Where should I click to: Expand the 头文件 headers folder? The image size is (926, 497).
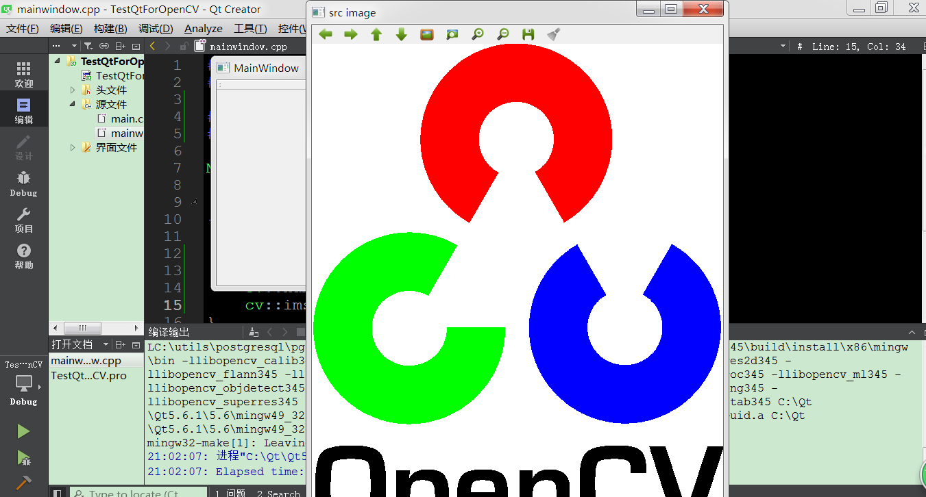(x=73, y=90)
